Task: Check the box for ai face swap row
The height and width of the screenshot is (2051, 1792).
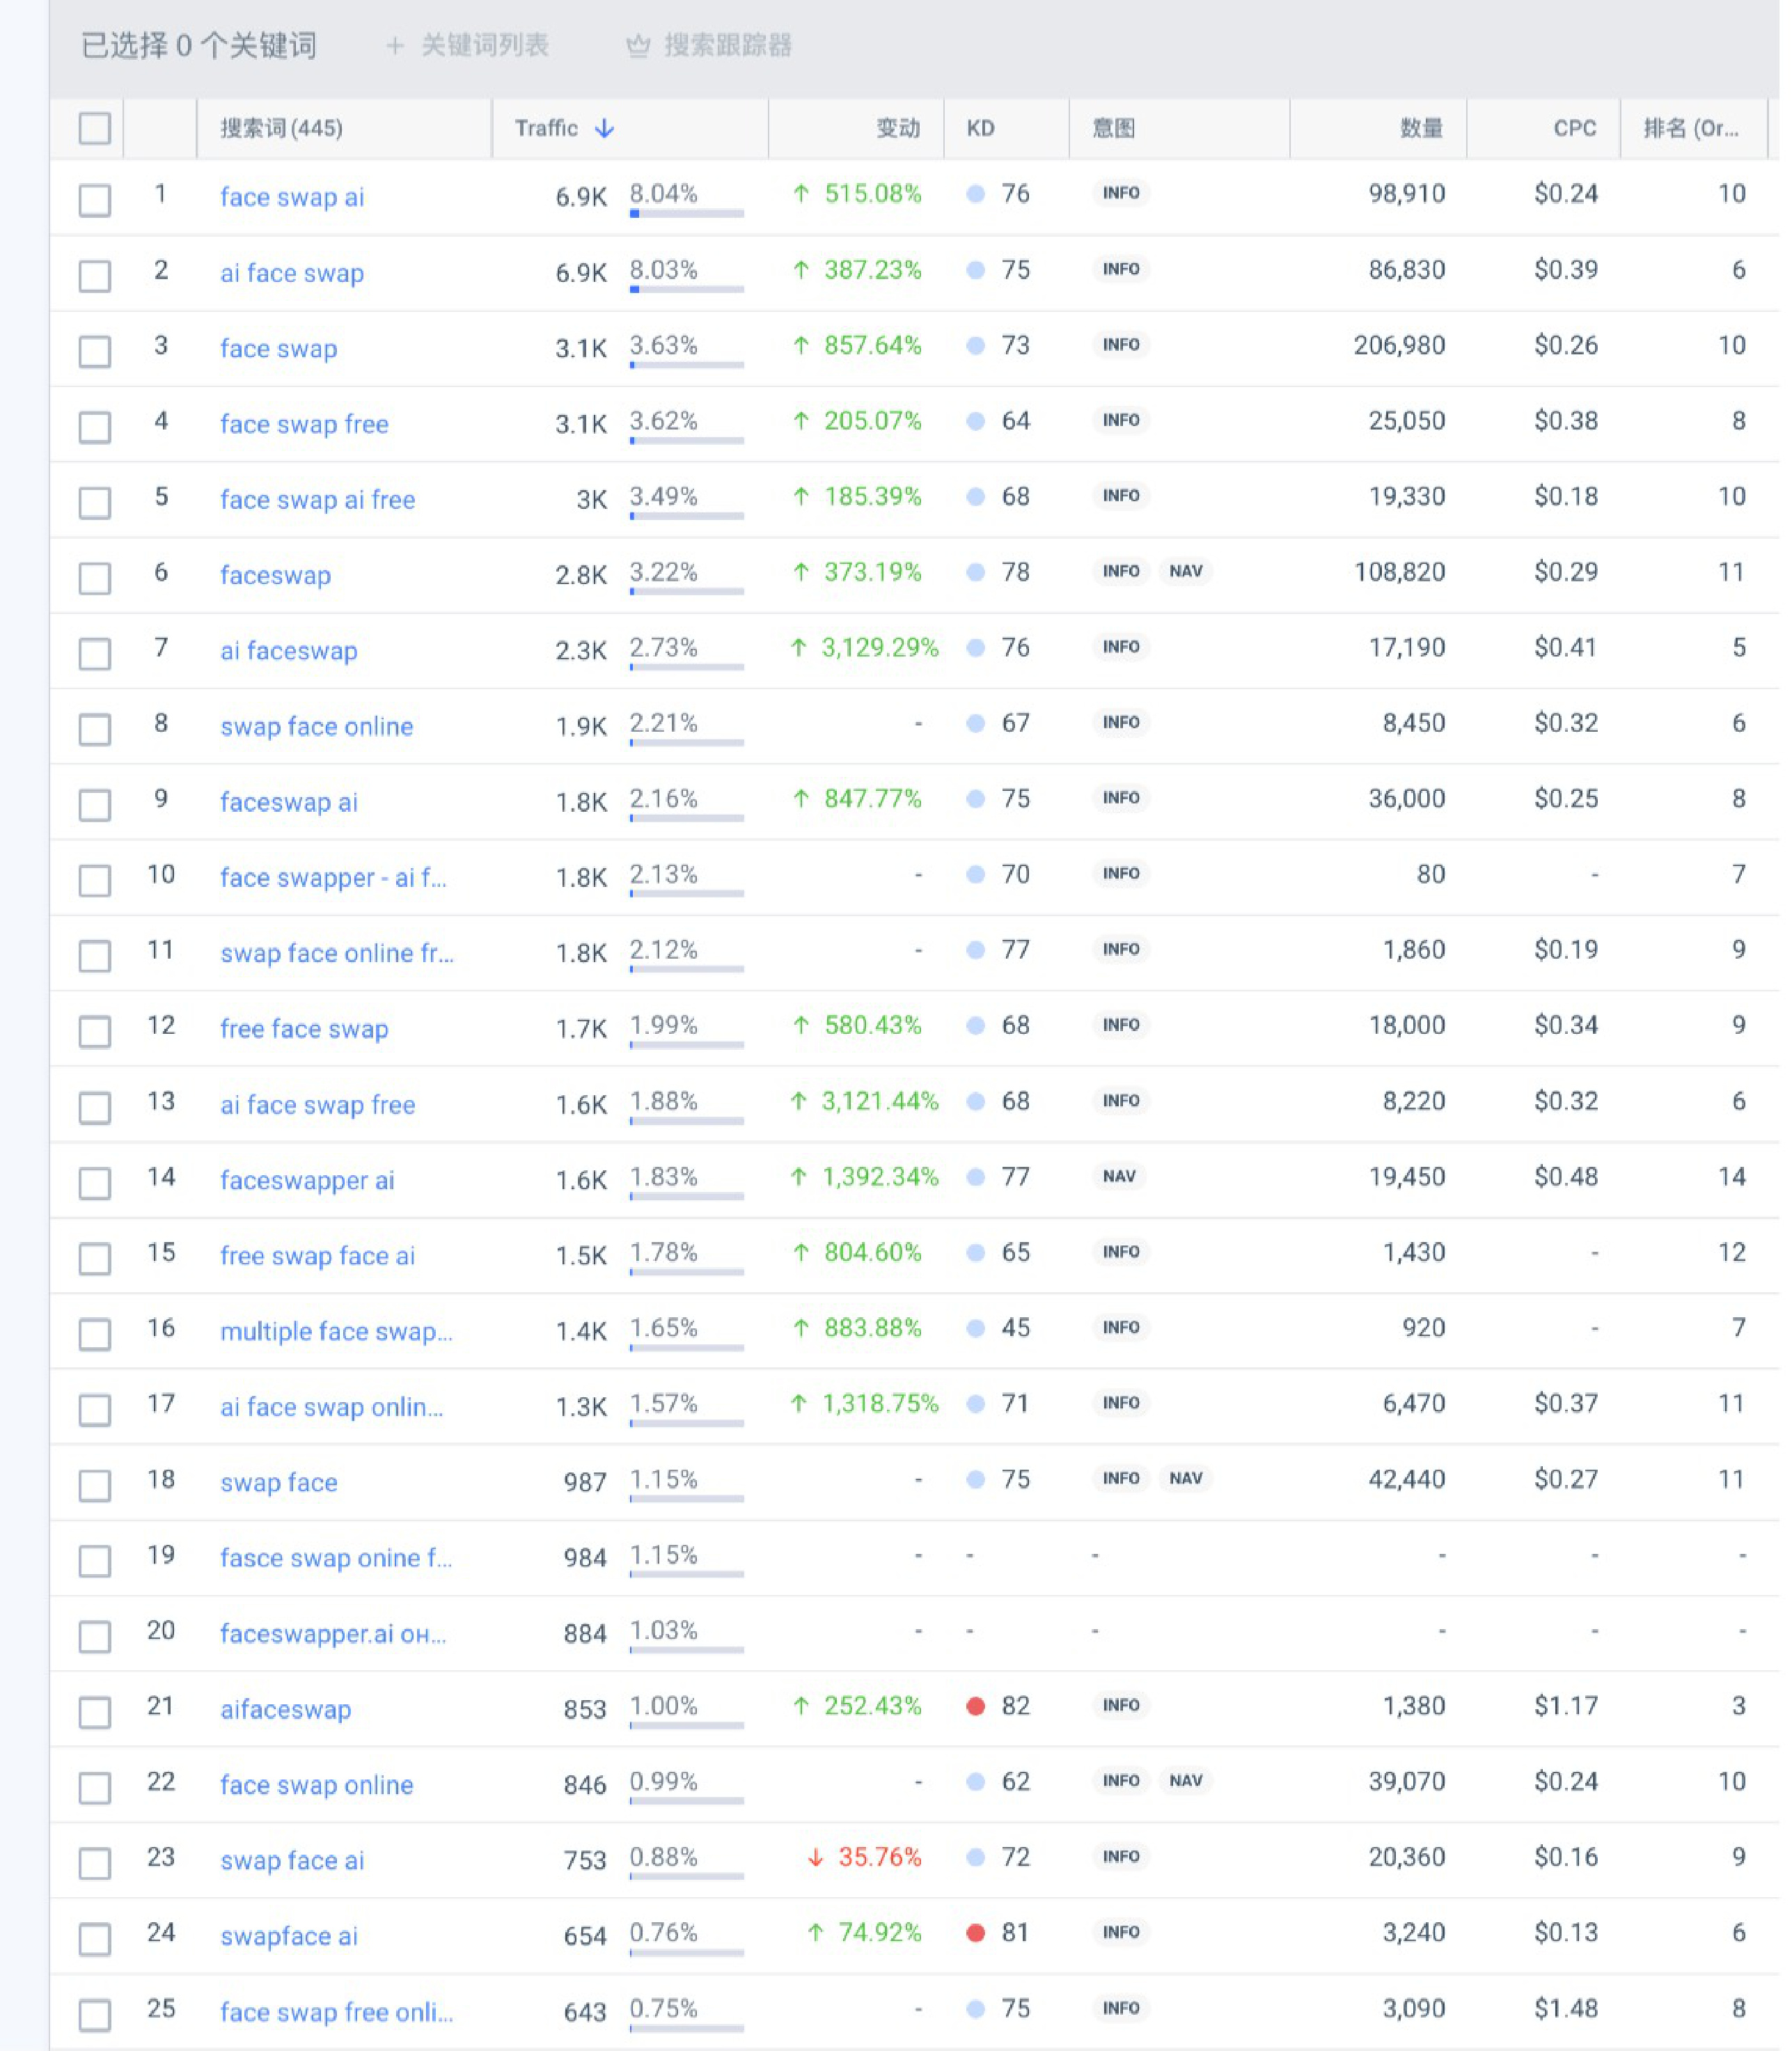Action: coord(95,275)
